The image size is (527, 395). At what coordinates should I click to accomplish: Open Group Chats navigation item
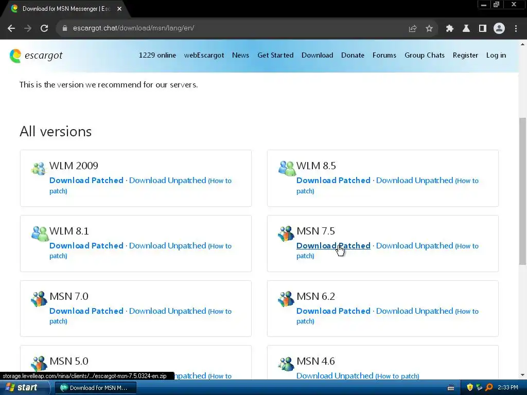[x=425, y=56]
